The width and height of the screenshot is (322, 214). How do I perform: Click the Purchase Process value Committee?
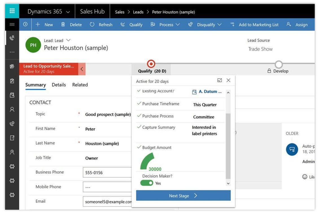(203, 117)
